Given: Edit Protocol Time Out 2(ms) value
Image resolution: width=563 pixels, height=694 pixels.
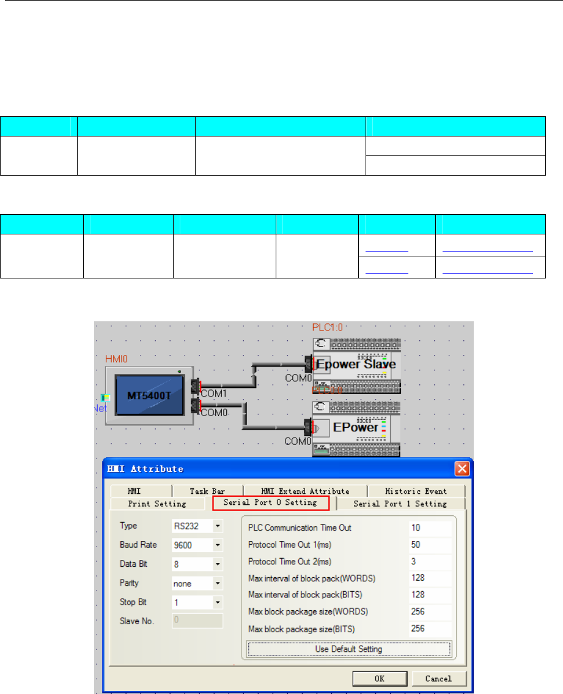Looking at the screenshot, I should click(430, 562).
